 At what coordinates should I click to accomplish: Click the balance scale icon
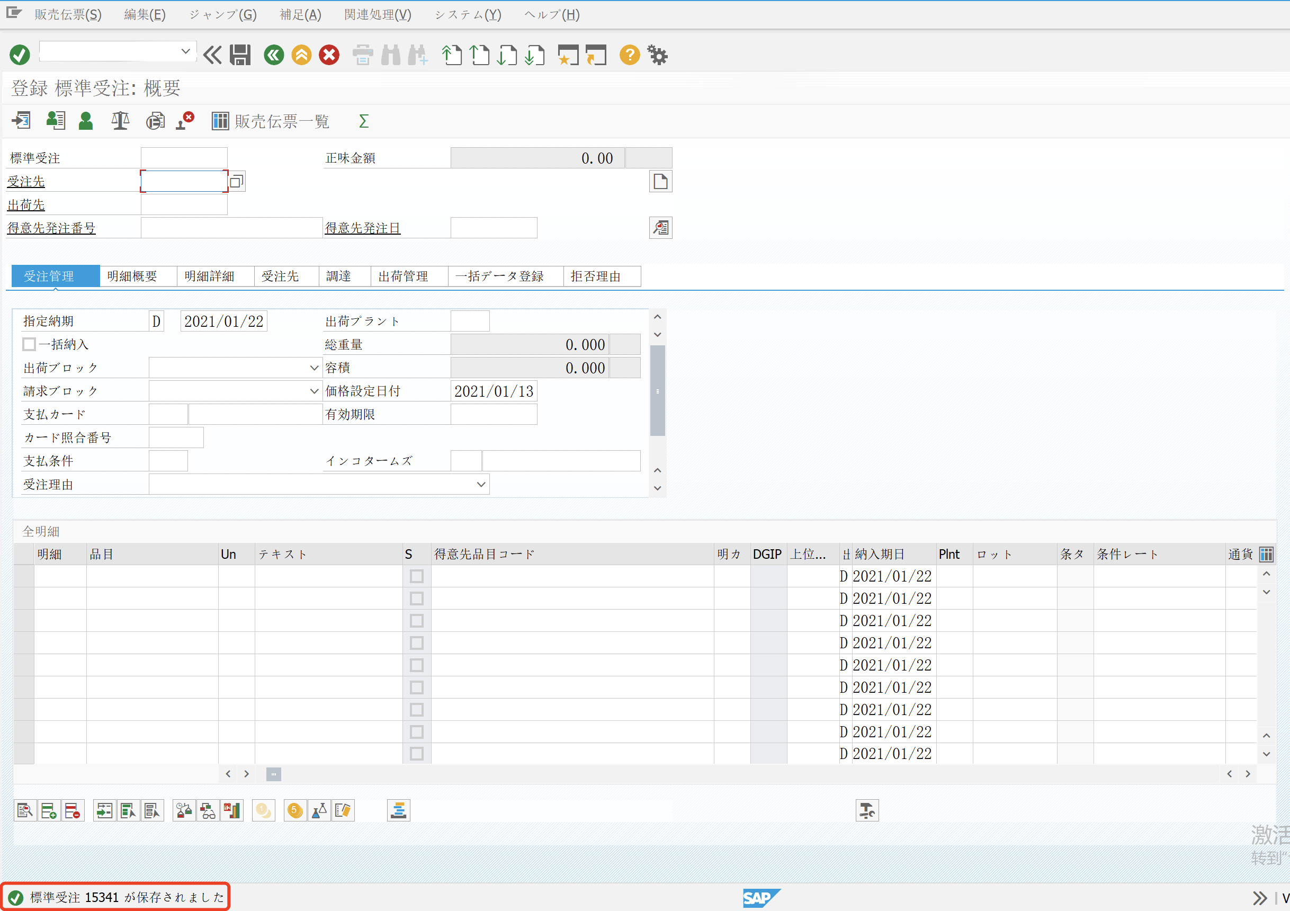point(120,121)
